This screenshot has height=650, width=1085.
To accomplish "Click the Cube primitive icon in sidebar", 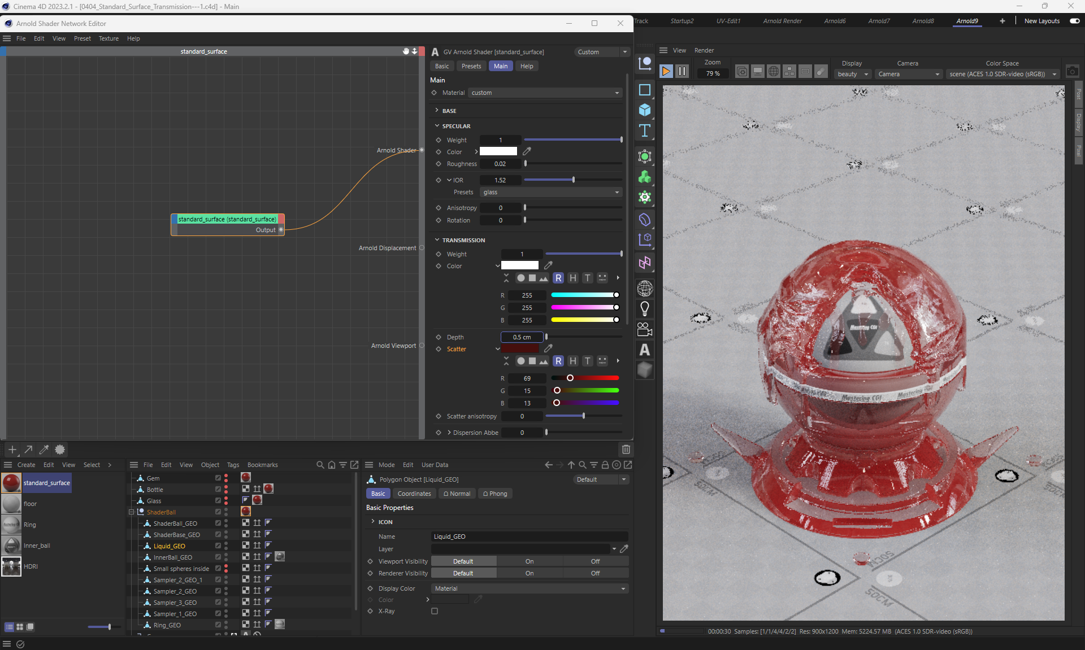I will tap(645, 110).
